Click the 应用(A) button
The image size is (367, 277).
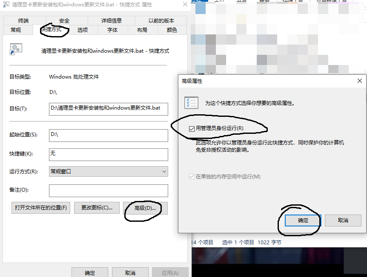170,273
